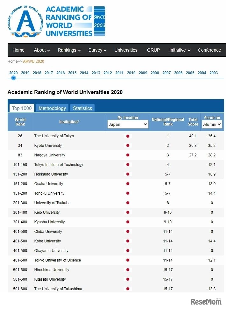The image size is (226, 309).
Task: Select year 2015 on timeline
Action: [x=72, y=73]
